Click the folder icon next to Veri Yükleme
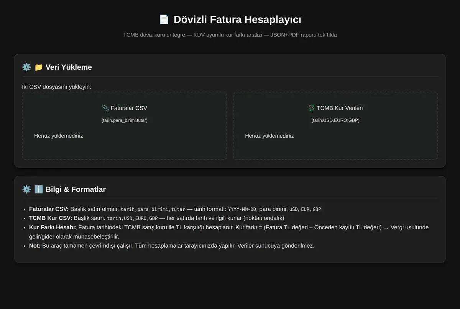This screenshot has width=460, height=309. coord(39,67)
